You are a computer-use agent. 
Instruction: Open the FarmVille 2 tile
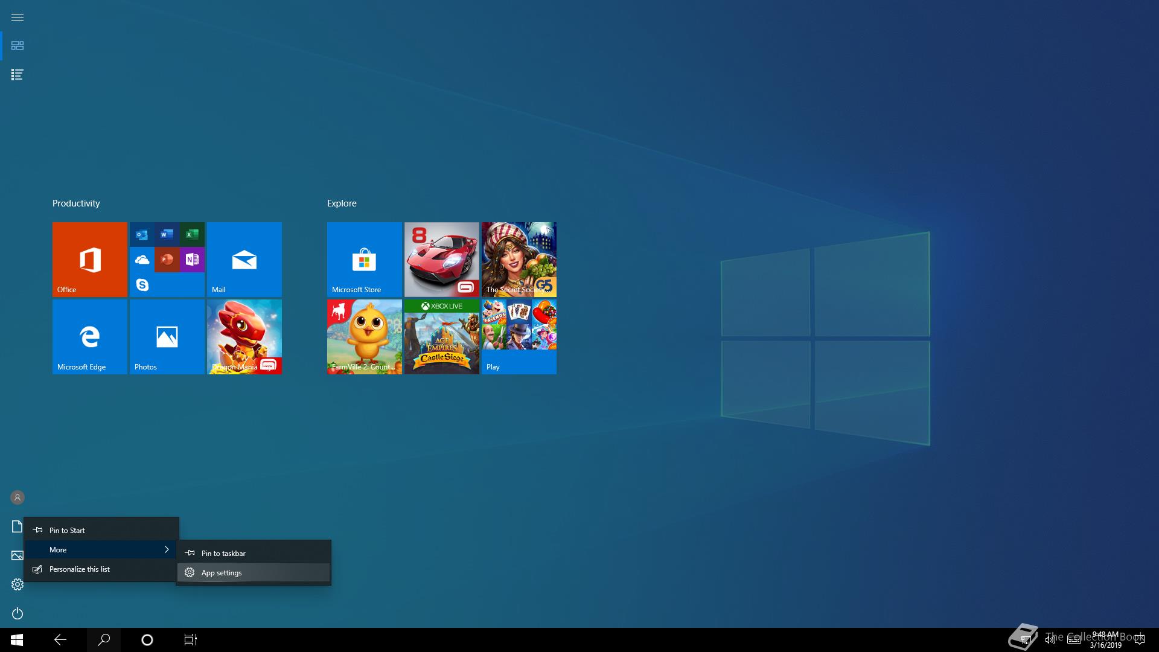tap(365, 337)
